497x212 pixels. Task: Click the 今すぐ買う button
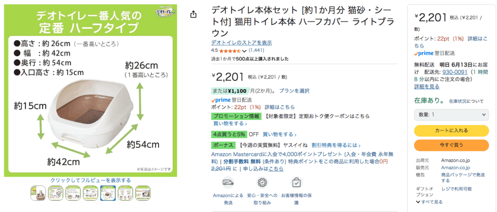(x=451, y=145)
